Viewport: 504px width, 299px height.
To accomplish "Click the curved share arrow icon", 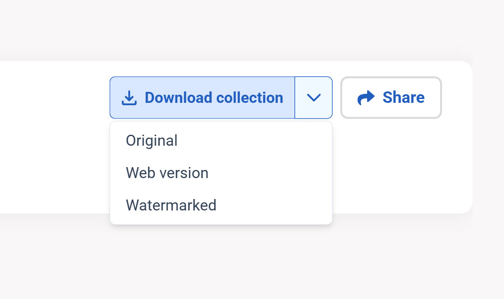I will click(x=366, y=98).
